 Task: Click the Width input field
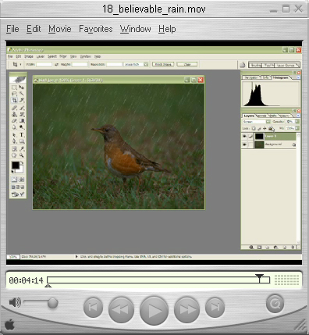(x=44, y=64)
